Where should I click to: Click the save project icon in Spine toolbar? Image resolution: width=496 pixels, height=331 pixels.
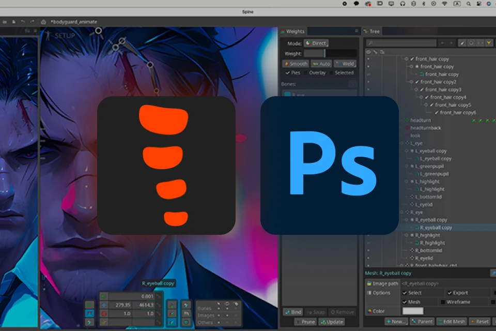[13, 22]
